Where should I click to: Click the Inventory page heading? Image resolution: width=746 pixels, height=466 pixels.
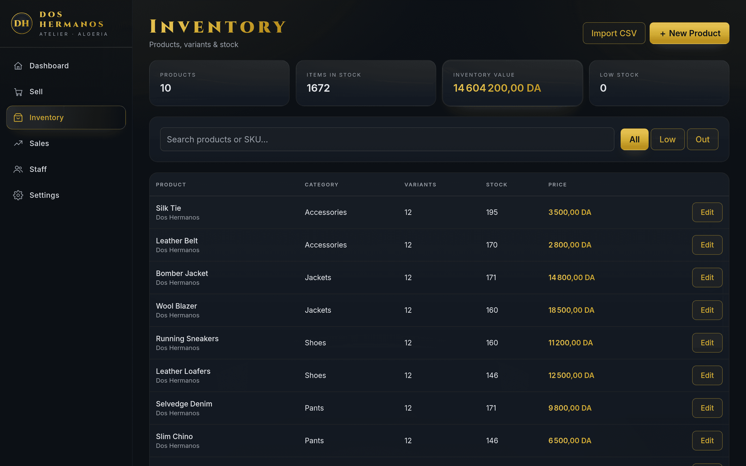tap(218, 26)
